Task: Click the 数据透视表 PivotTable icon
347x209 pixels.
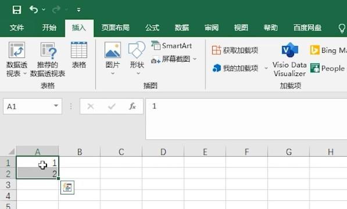Action: point(17,50)
